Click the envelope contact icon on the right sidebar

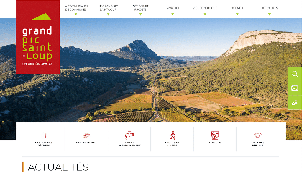295,88
